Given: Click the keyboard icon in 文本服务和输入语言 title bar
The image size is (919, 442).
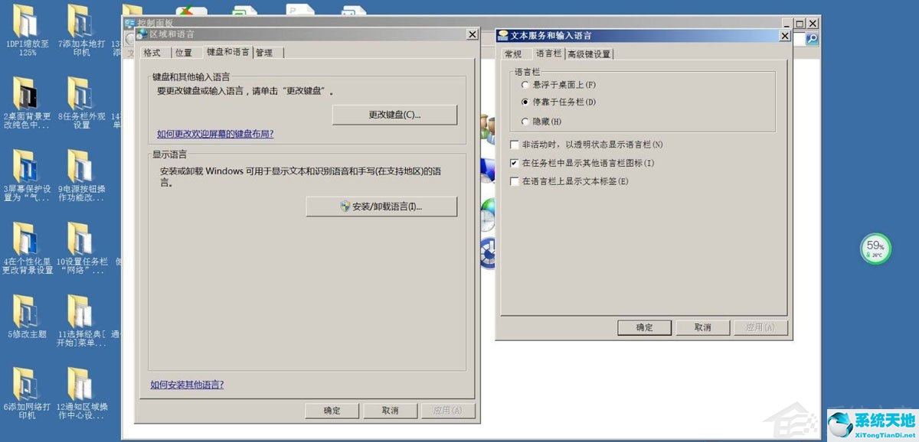Looking at the screenshot, I should 503,36.
